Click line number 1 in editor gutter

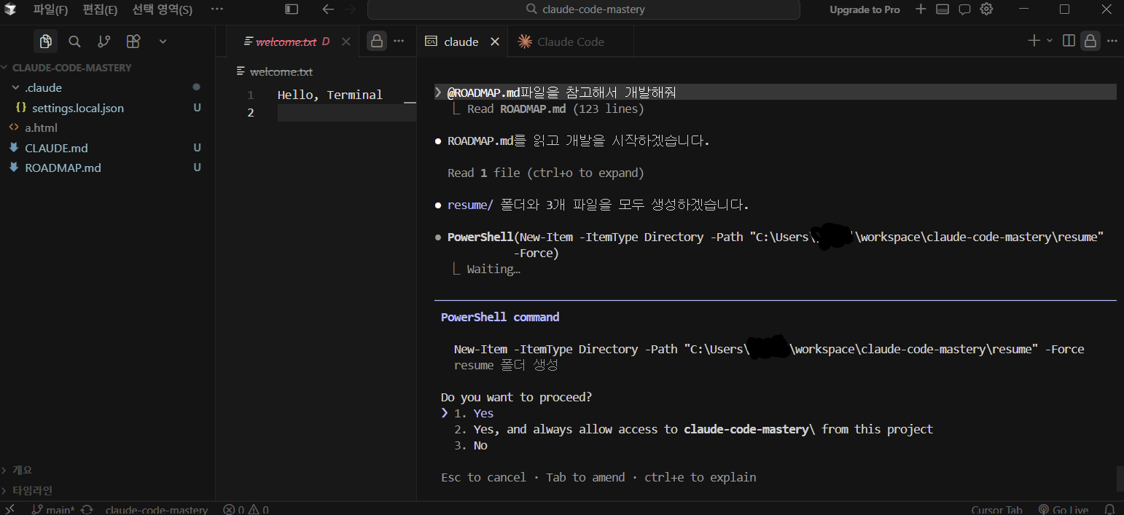pyautogui.click(x=250, y=95)
